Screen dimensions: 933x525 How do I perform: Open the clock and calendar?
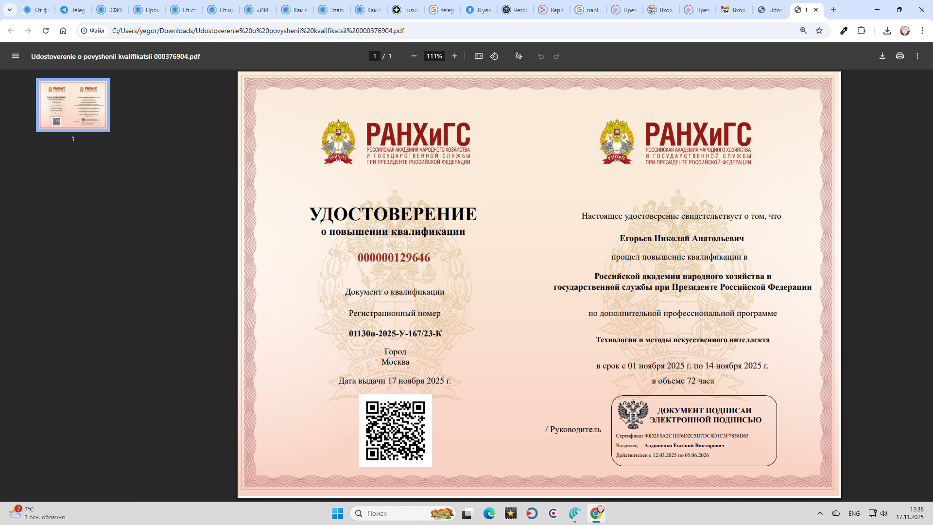click(910, 513)
